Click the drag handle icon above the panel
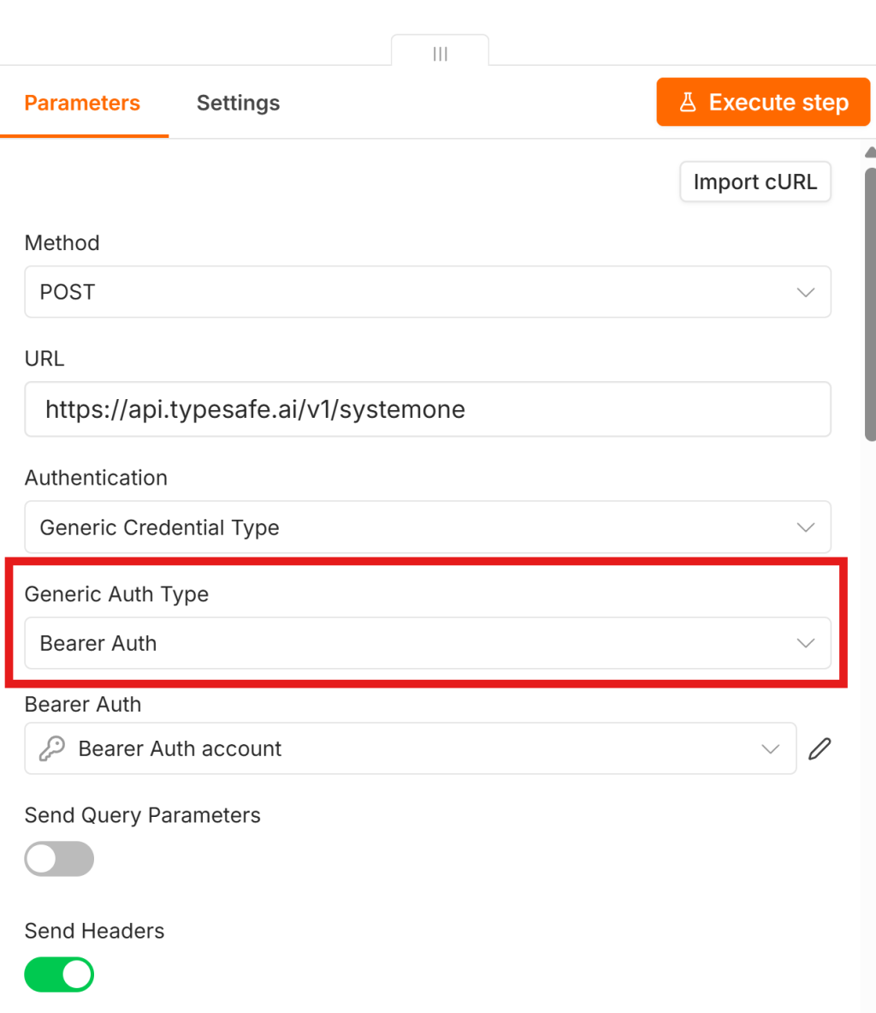 tap(441, 54)
